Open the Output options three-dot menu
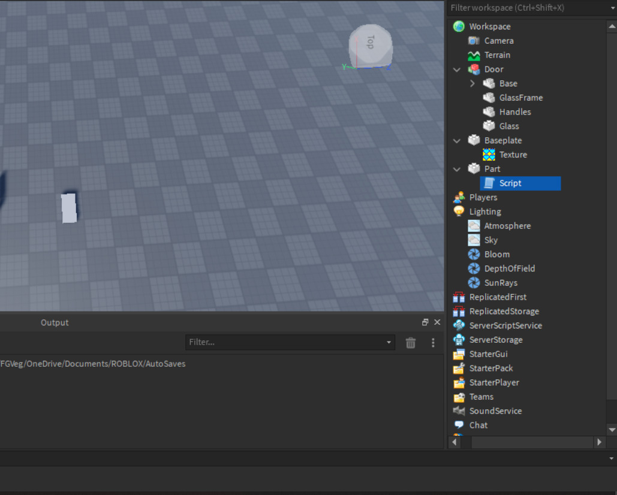Viewport: 617px width, 495px height. (433, 343)
